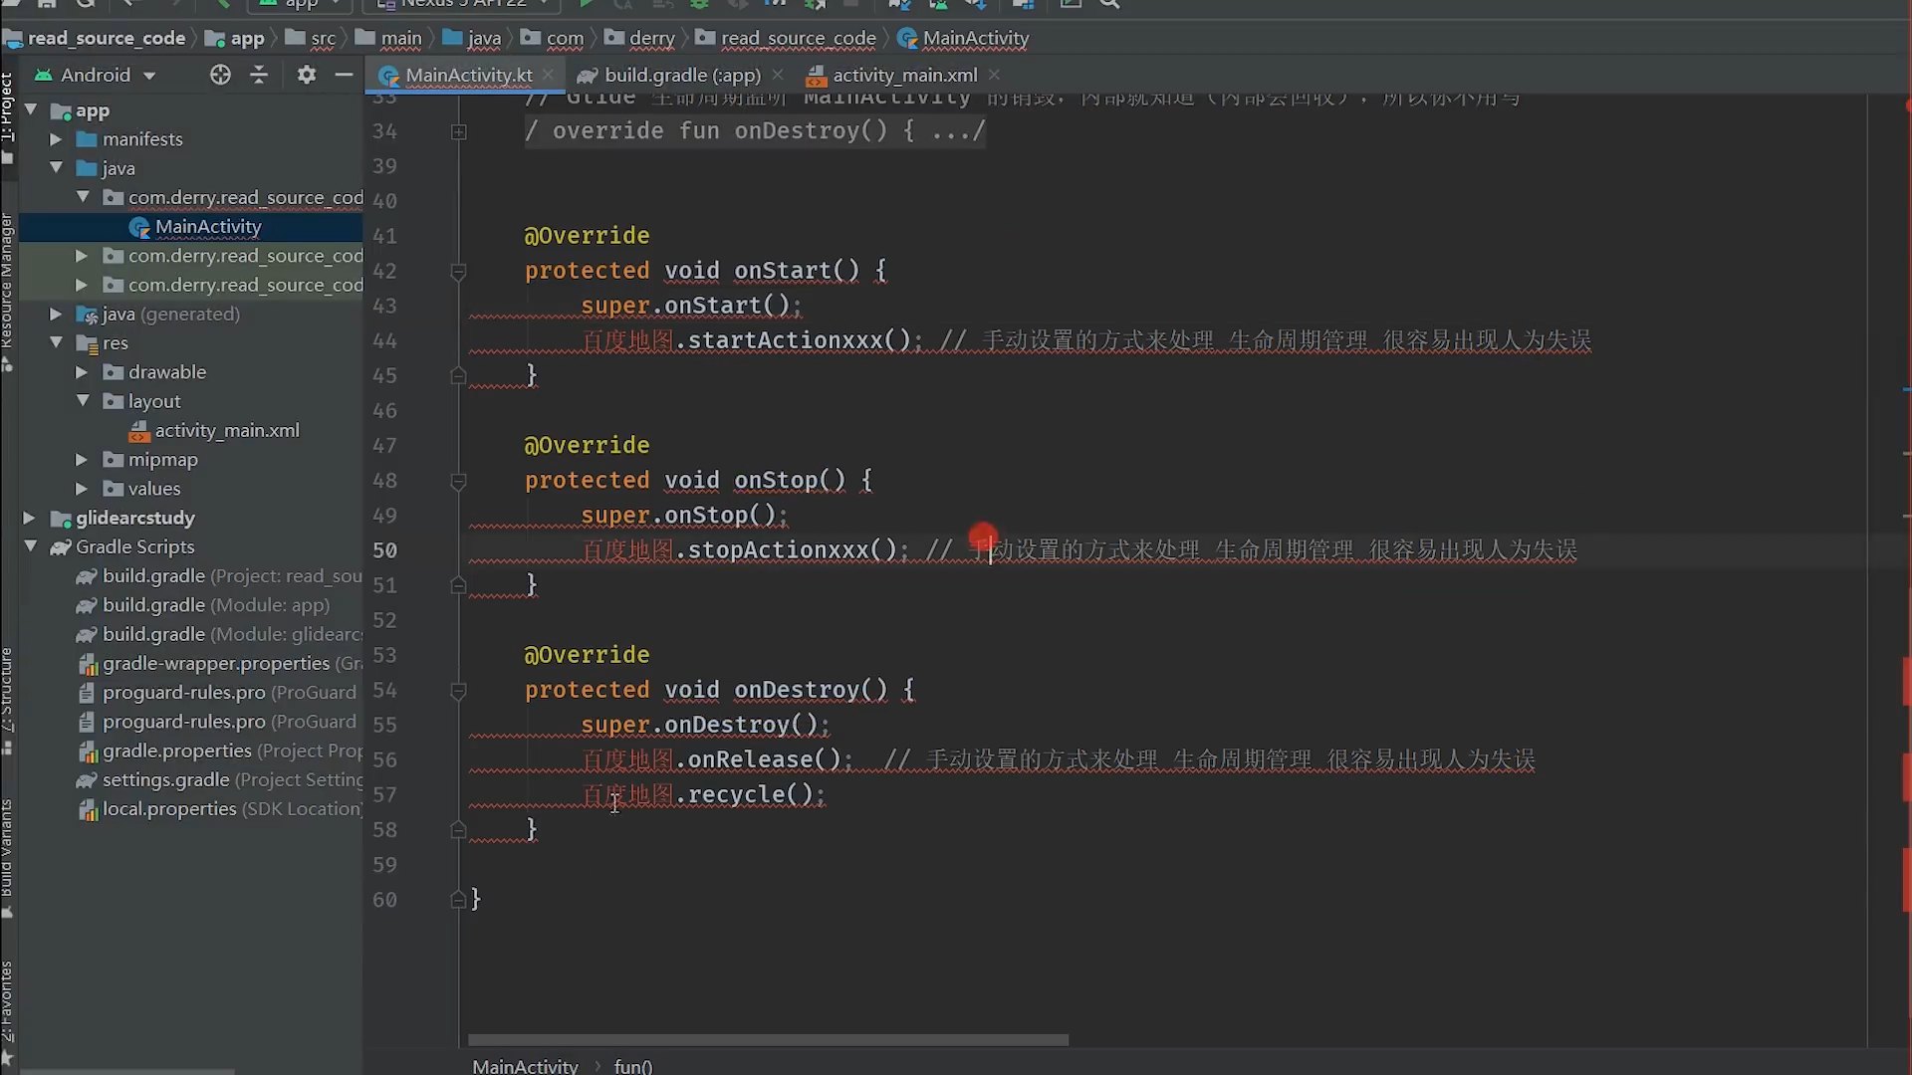Expand the manifests folder
This screenshot has height=1075, width=1912.
coord(56,139)
